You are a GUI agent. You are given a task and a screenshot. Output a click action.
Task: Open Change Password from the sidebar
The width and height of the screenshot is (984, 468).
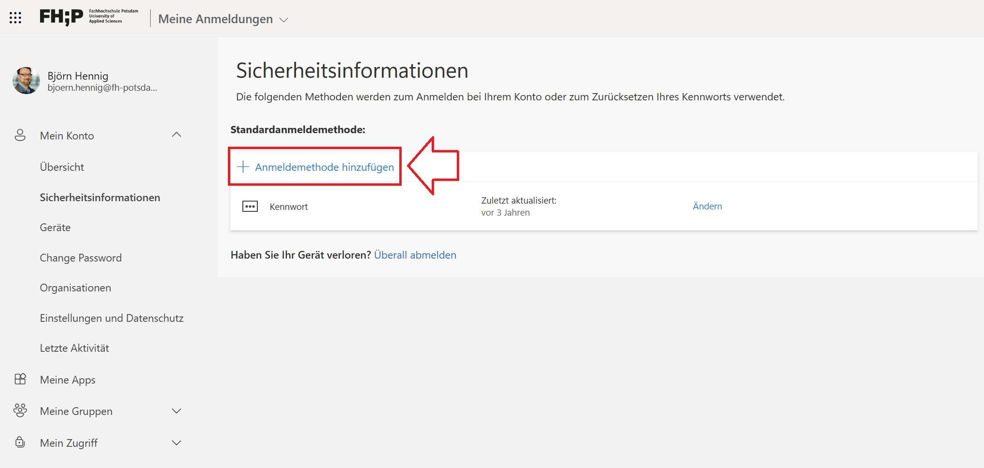coord(81,258)
